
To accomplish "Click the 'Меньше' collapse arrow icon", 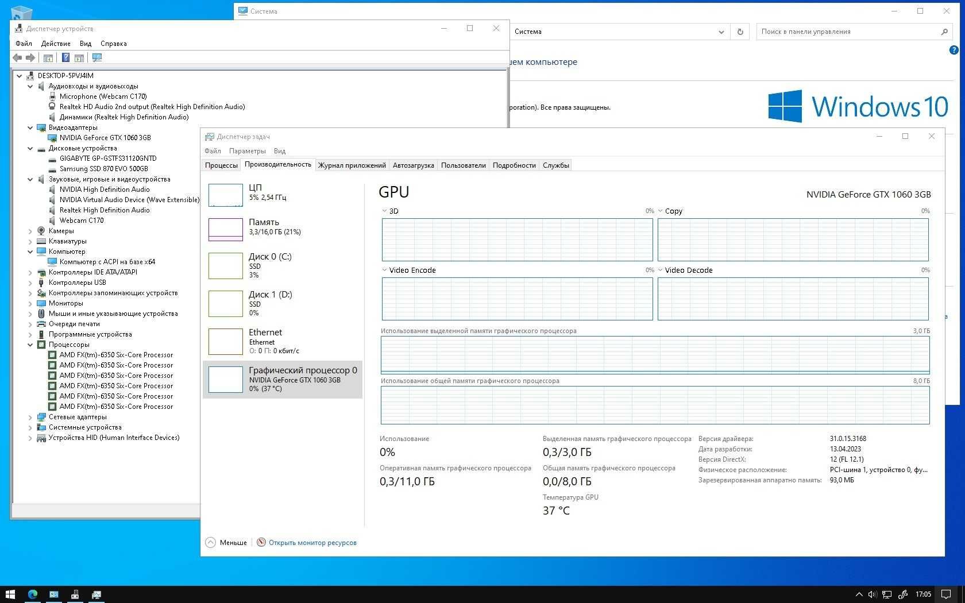I will click(211, 542).
